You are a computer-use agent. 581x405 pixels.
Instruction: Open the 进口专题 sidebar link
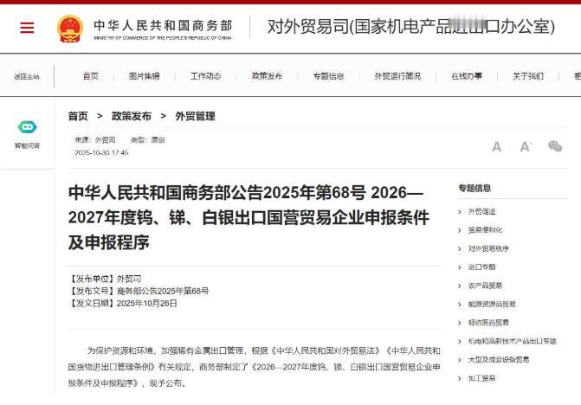(x=481, y=267)
